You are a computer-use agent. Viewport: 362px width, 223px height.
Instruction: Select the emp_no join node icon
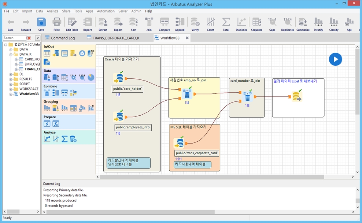(187, 94)
